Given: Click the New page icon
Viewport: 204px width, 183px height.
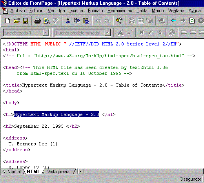Looking at the screenshot, I should pyautogui.click(x=7, y=21).
